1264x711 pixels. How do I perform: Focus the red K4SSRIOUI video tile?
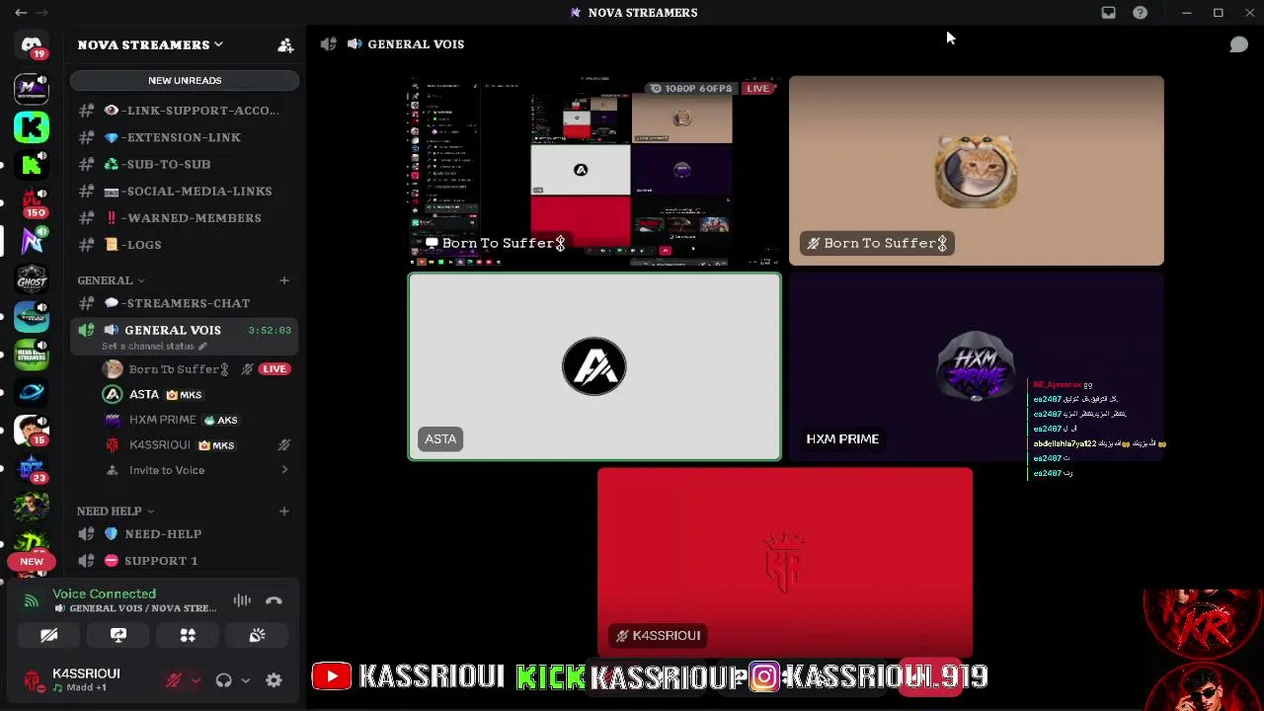pos(785,562)
